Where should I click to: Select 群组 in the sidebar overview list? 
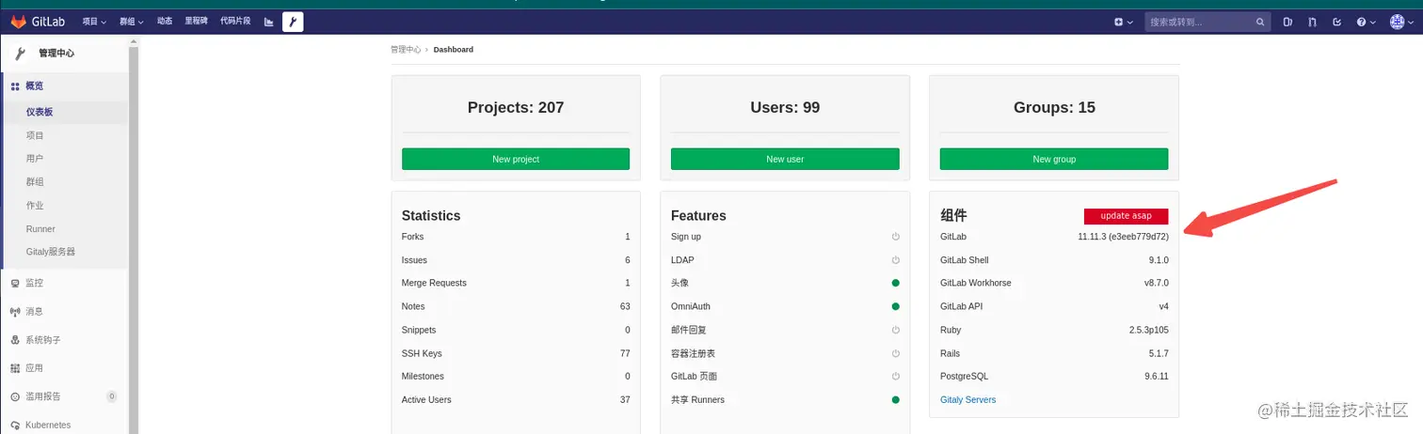(x=35, y=182)
